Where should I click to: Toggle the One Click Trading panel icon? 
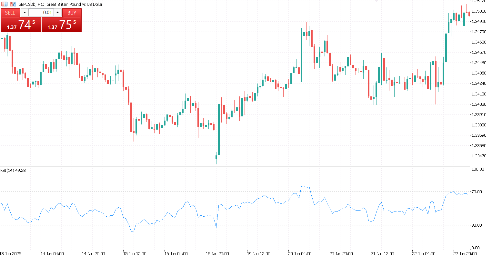coord(5,4)
